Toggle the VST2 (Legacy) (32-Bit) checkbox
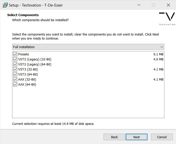This screenshot has height=144, width=176. (x=15, y=59)
